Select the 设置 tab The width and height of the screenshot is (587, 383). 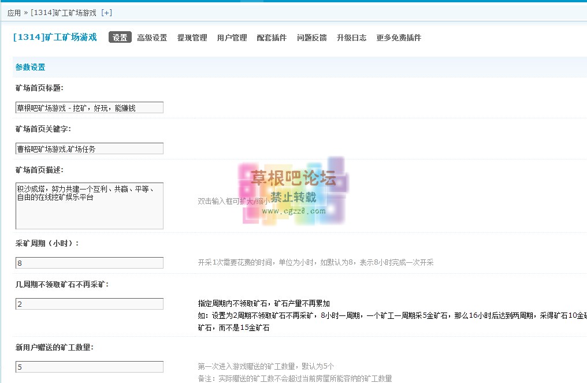[x=120, y=38]
